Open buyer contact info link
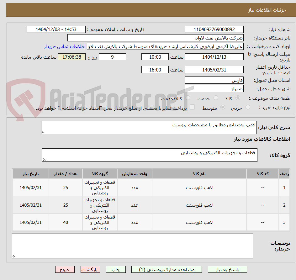Screen dimensions: 296x280 coord(65,46)
